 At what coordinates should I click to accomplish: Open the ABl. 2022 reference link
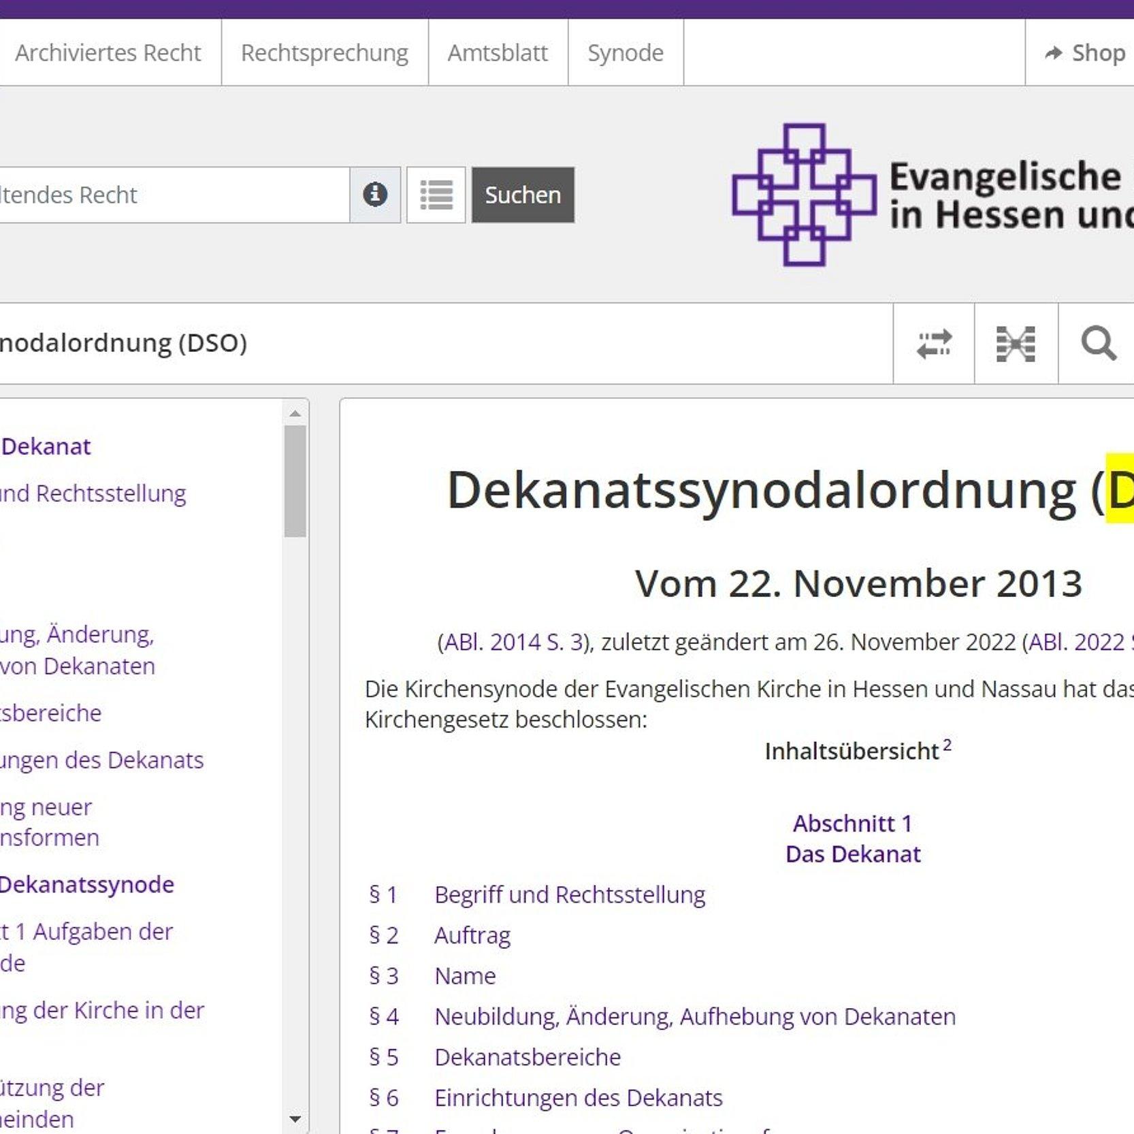click(1081, 642)
